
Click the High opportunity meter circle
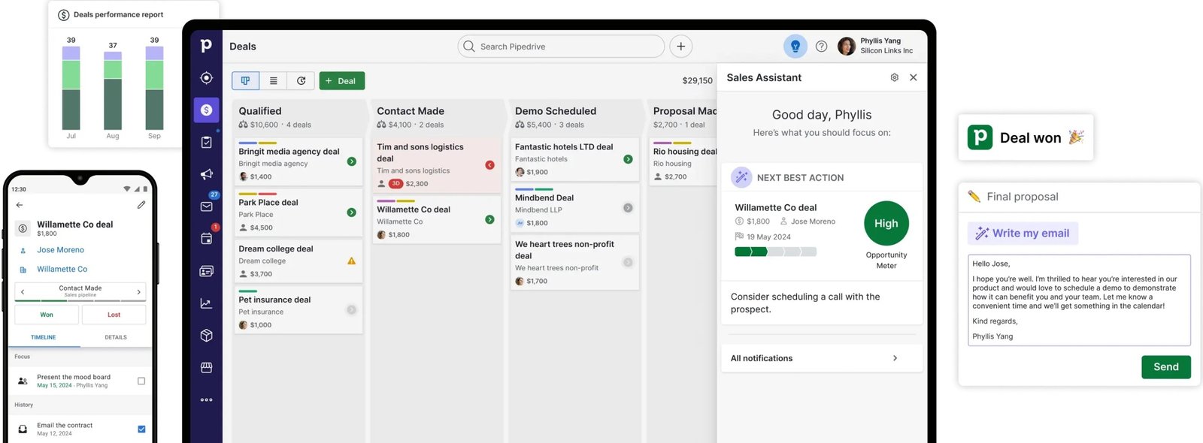pos(886,223)
